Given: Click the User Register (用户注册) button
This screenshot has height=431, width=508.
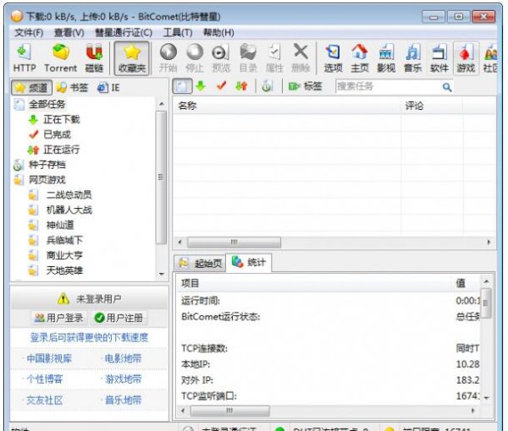Looking at the screenshot, I should [119, 318].
